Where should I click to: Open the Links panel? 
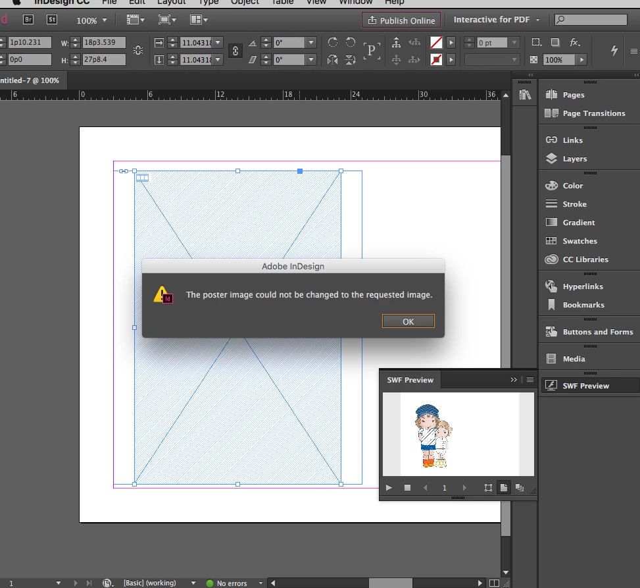(564, 140)
